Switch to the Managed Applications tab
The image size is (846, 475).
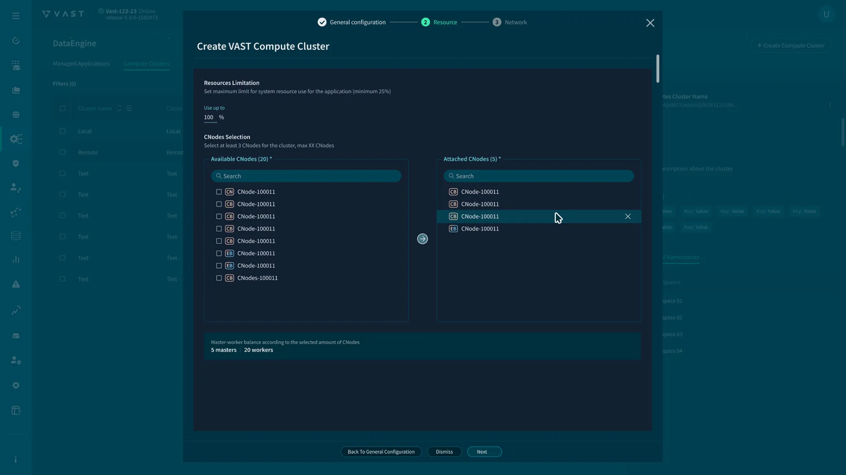(x=81, y=63)
